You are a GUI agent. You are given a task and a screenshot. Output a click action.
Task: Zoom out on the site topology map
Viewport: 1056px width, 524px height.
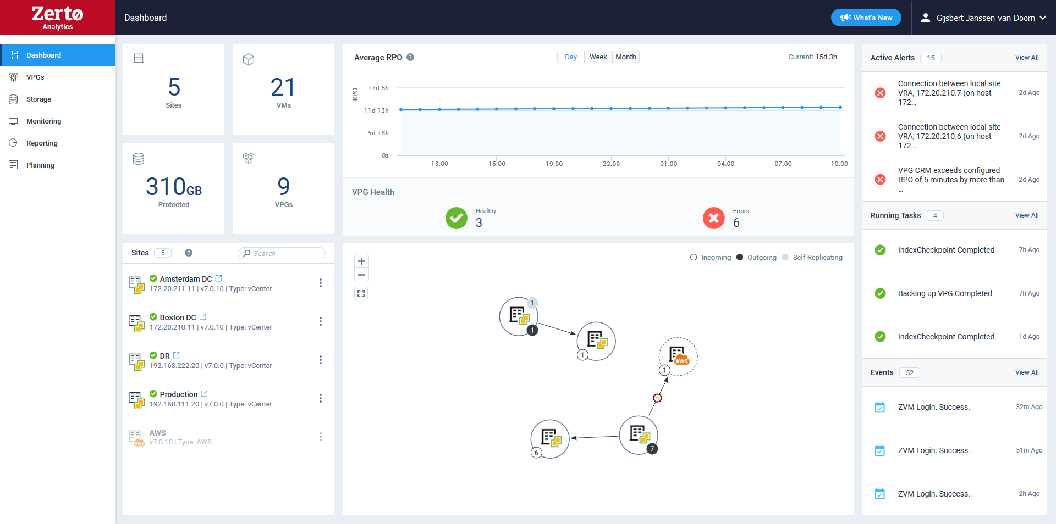(x=361, y=275)
